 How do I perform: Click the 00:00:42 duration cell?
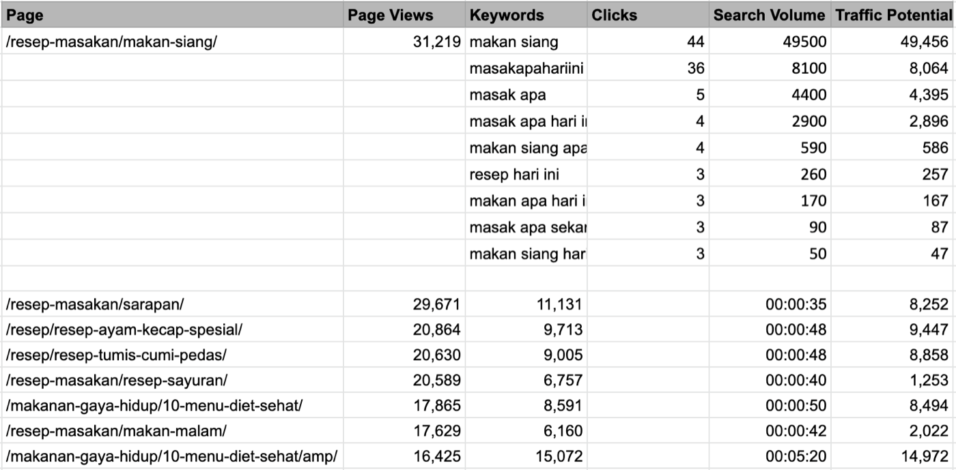770,430
